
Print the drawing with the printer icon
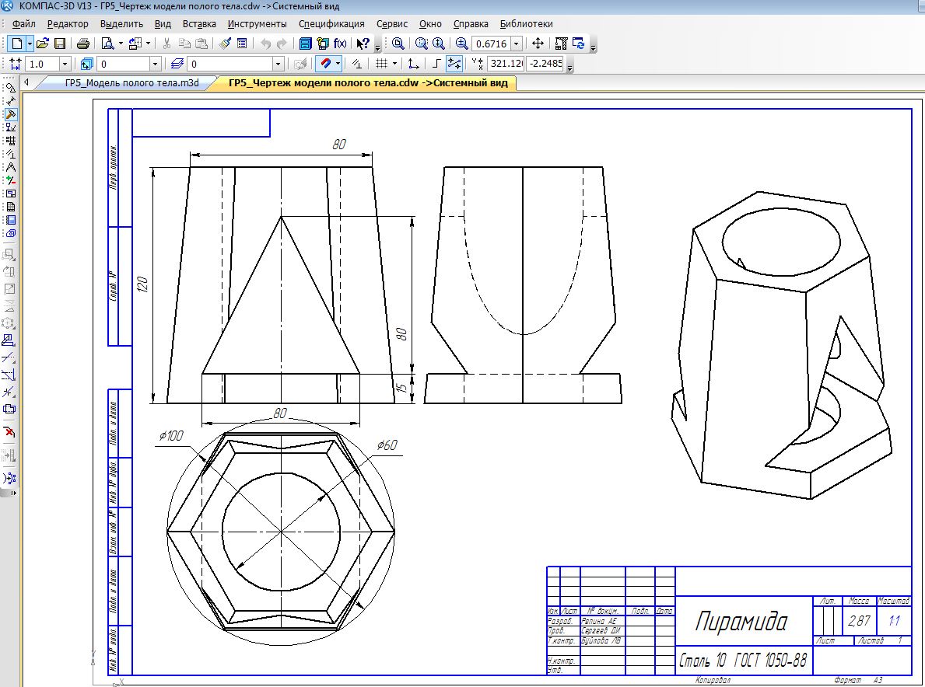click(83, 44)
